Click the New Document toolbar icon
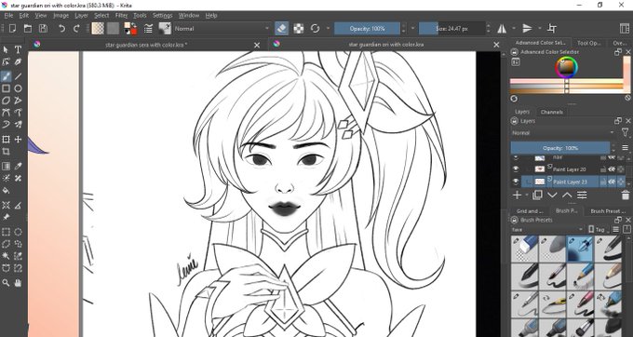 click(x=12, y=28)
